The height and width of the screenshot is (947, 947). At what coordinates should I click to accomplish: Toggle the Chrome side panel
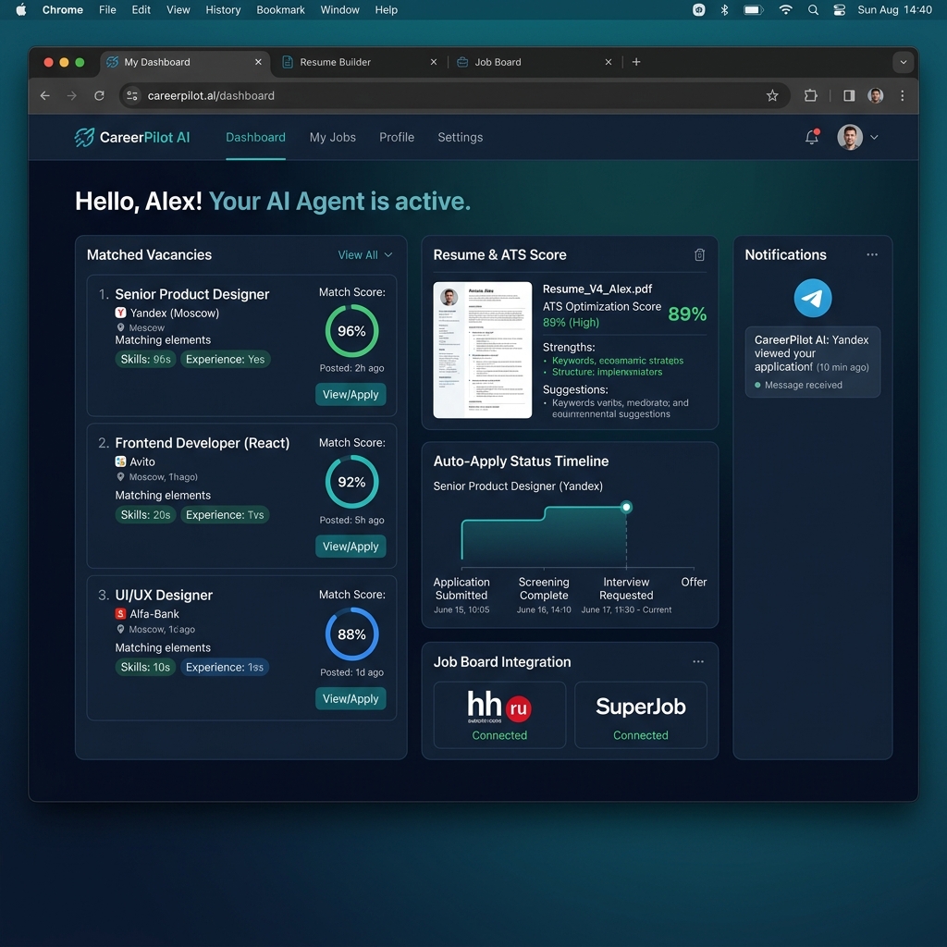click(x=849, y=95)
